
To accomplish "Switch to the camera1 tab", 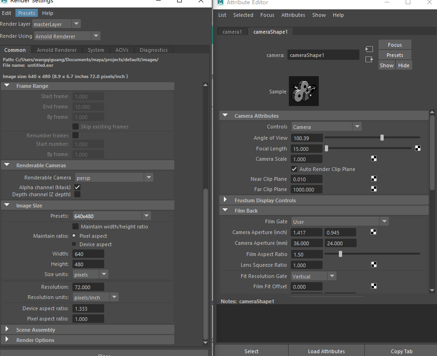I will coord(232,32).
